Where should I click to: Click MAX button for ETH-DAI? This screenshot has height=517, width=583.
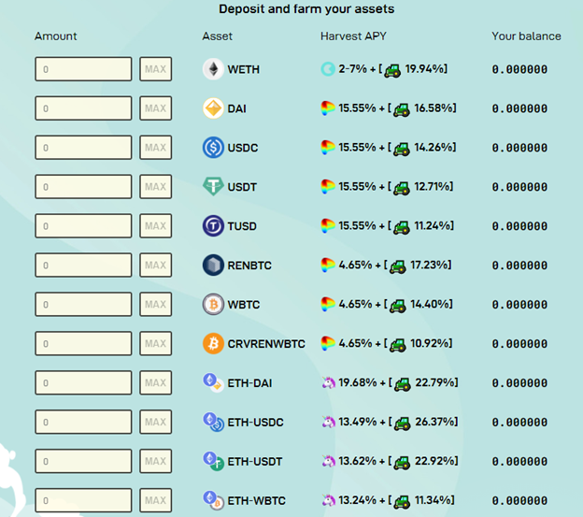(x=156, y=382)
